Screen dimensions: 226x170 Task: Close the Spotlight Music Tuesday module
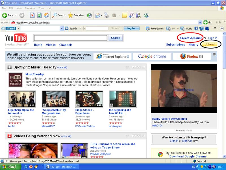click(144, 67)
